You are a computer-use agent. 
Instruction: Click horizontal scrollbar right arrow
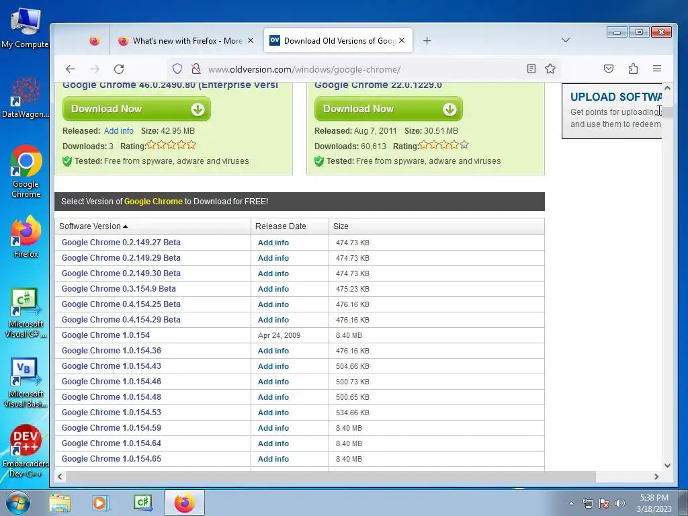[656, 476]
